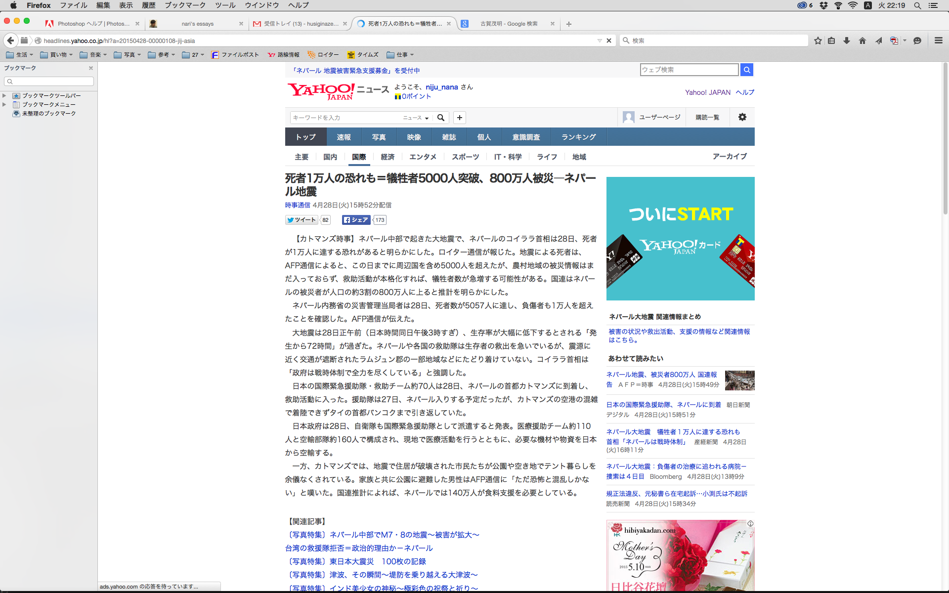The height and width of the screenshot is (593, 949).
Task: Select ランキング navigation tab
Action: pos(578,137)
